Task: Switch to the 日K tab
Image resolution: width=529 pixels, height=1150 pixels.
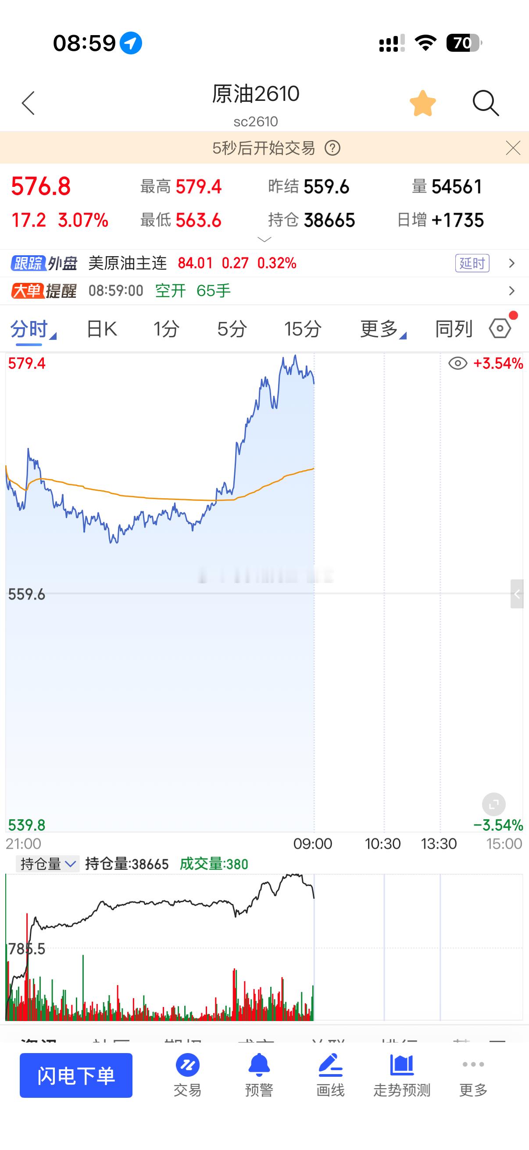Action: (x=102, y=329)
